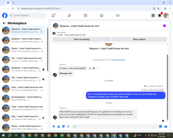Image resolution: width=173 pixels, height=138 pixels.
Task: Open Daniel conversation in the list
Action: click(23, 50)
